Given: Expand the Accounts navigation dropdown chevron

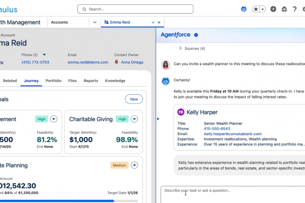Looking at the screenshot, I should coord(95,22).
